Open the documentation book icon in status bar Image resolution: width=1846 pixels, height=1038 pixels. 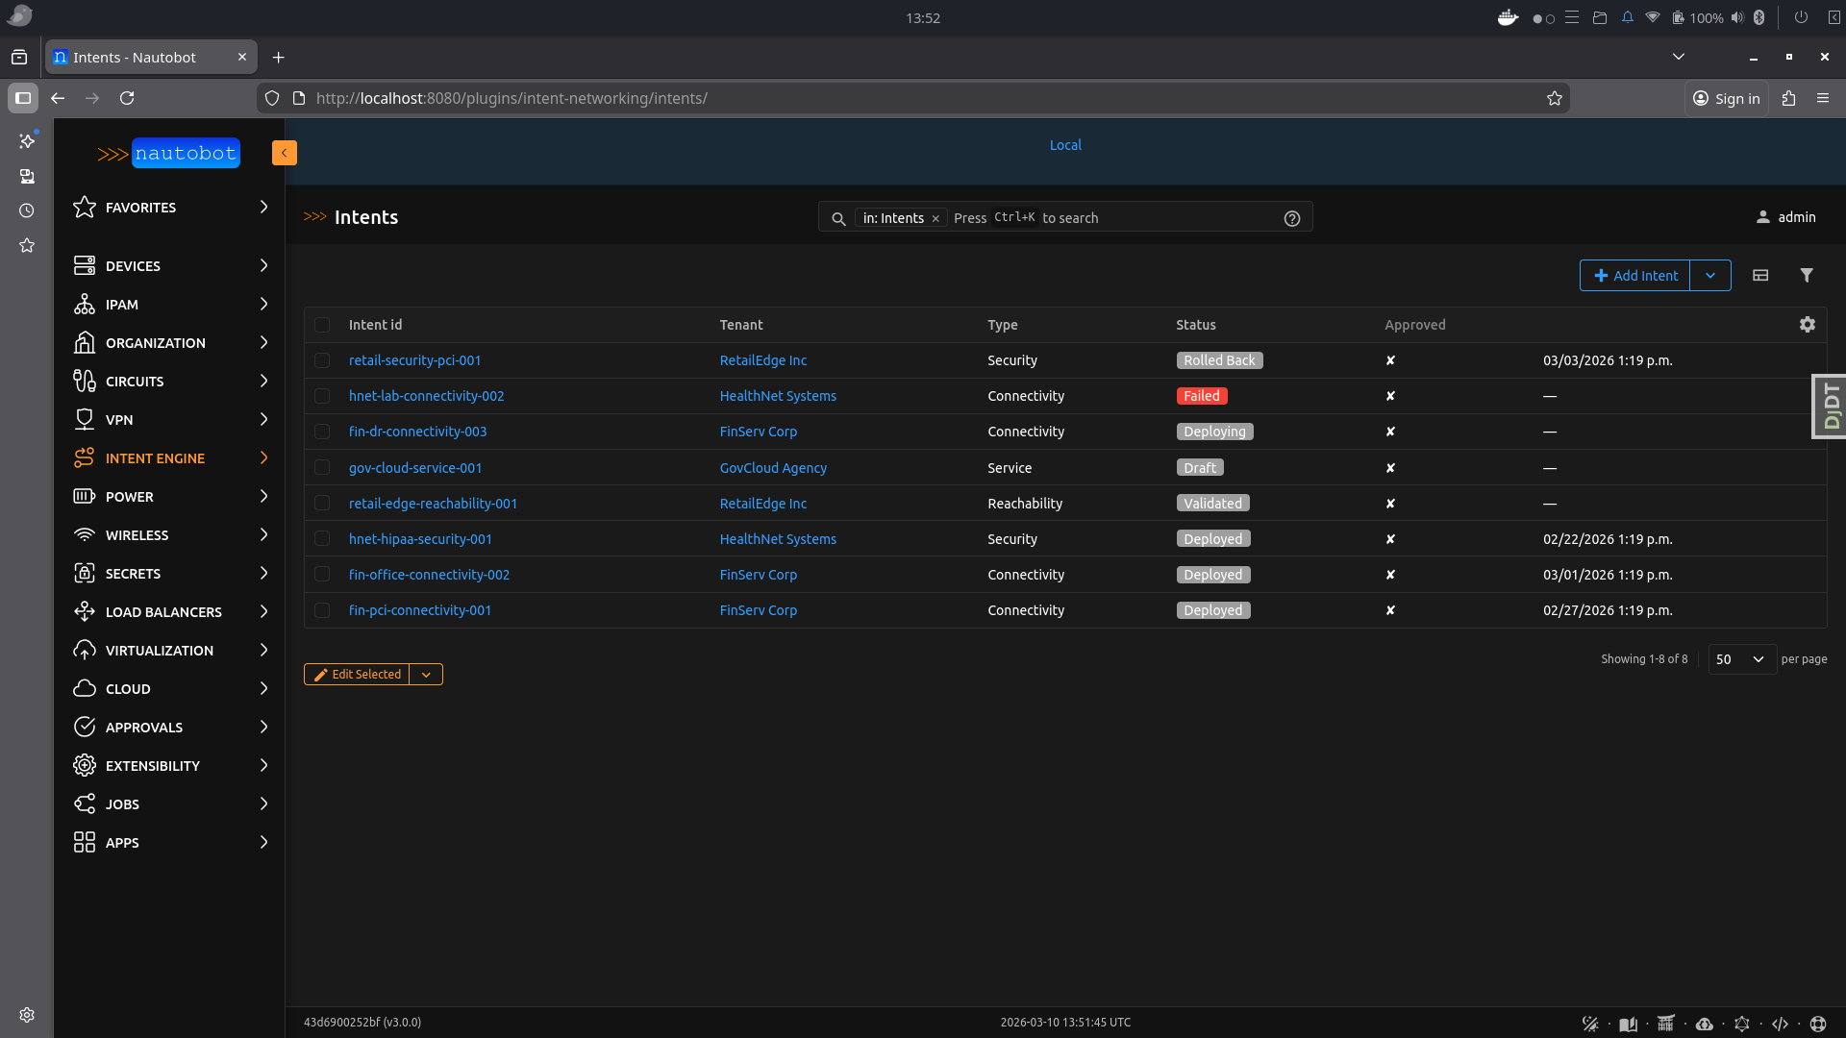click(x=1629, y=1024)
